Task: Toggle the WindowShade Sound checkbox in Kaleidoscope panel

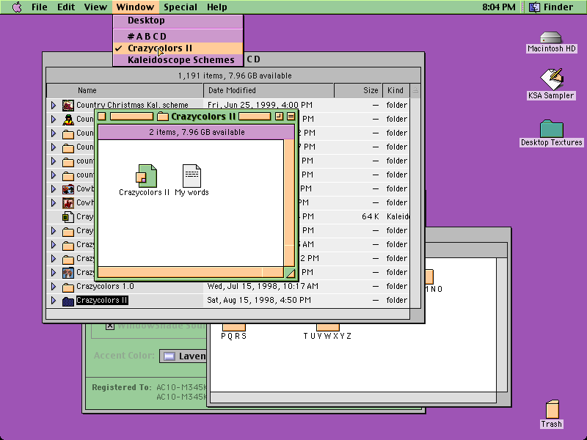Action: pyautogui.click(x=109, y=326)
